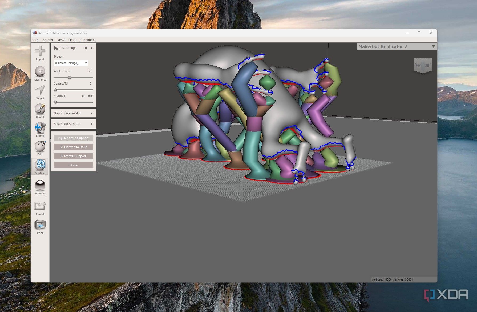Click the Contact Tol slider handle

click(x=55, y=90)
